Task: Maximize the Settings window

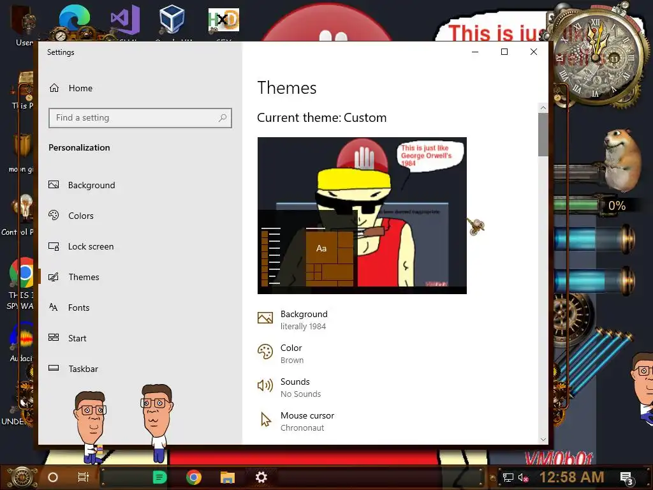Action: click(x=504, y=52)
